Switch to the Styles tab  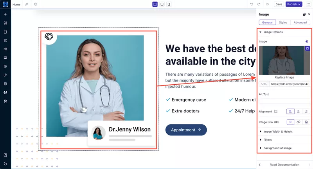[283, 23]
